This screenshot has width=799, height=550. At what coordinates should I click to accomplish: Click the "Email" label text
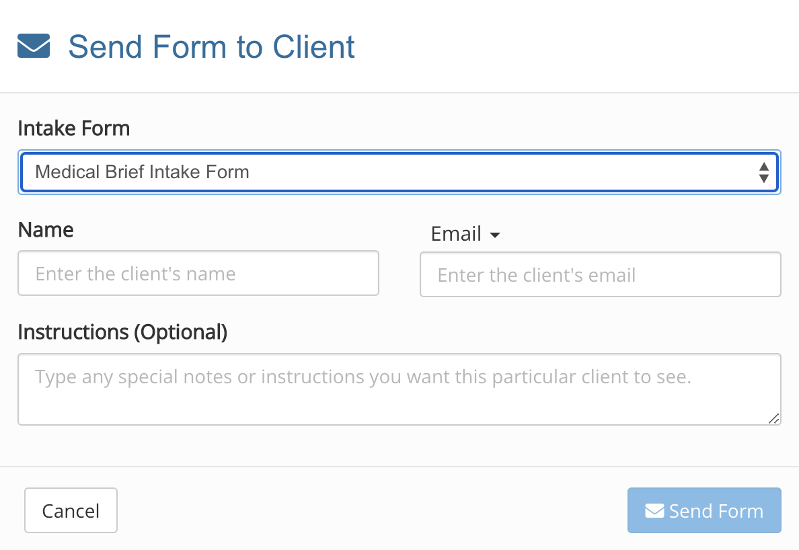pos(456,234)
